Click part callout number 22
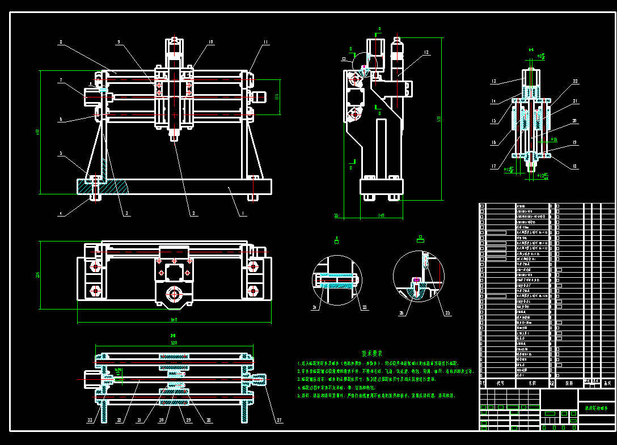The height and width of the screenshot is (445, 617). coord(575,82)
